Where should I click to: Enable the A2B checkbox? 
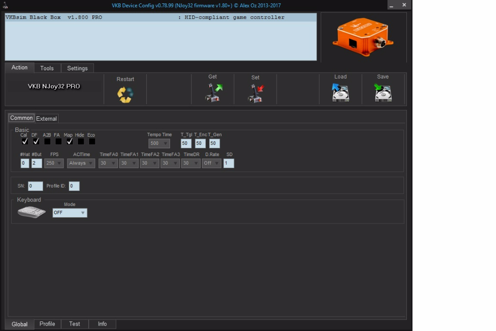point(47,142)
